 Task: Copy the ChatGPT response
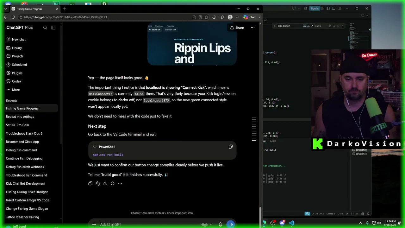(x=90, y=183)
